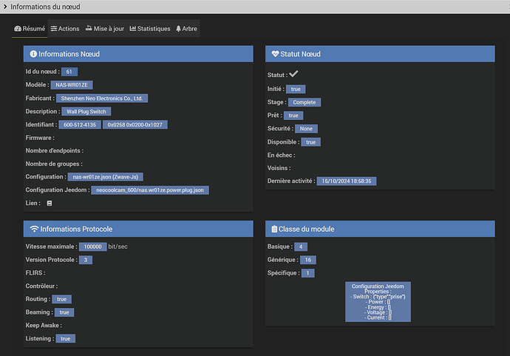This screenshot has width=510, height=356.
Task: Click the Dernière activité timestamp badge
Action: click(346, 181)
